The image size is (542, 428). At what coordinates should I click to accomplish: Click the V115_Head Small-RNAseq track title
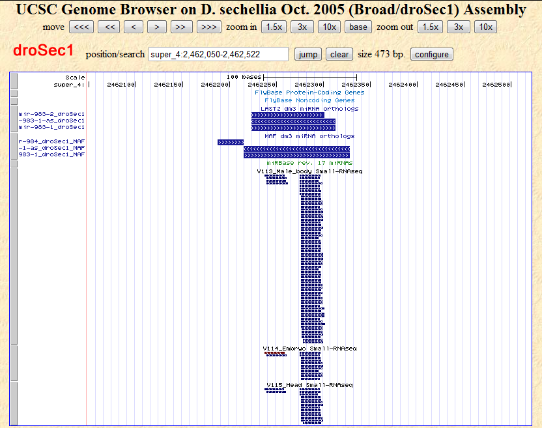pos(309,385)
